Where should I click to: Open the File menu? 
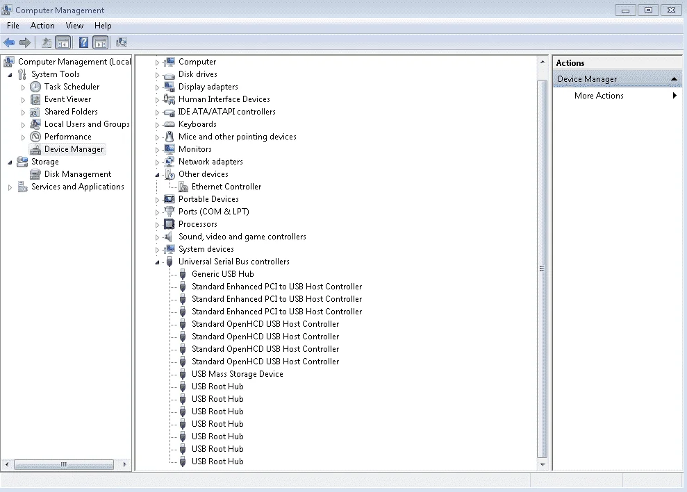[13, 26]
